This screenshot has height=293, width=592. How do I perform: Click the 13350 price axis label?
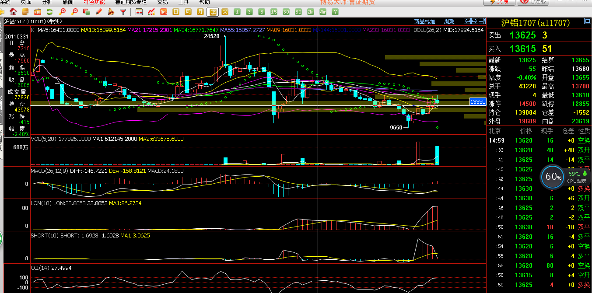point(477,101)
